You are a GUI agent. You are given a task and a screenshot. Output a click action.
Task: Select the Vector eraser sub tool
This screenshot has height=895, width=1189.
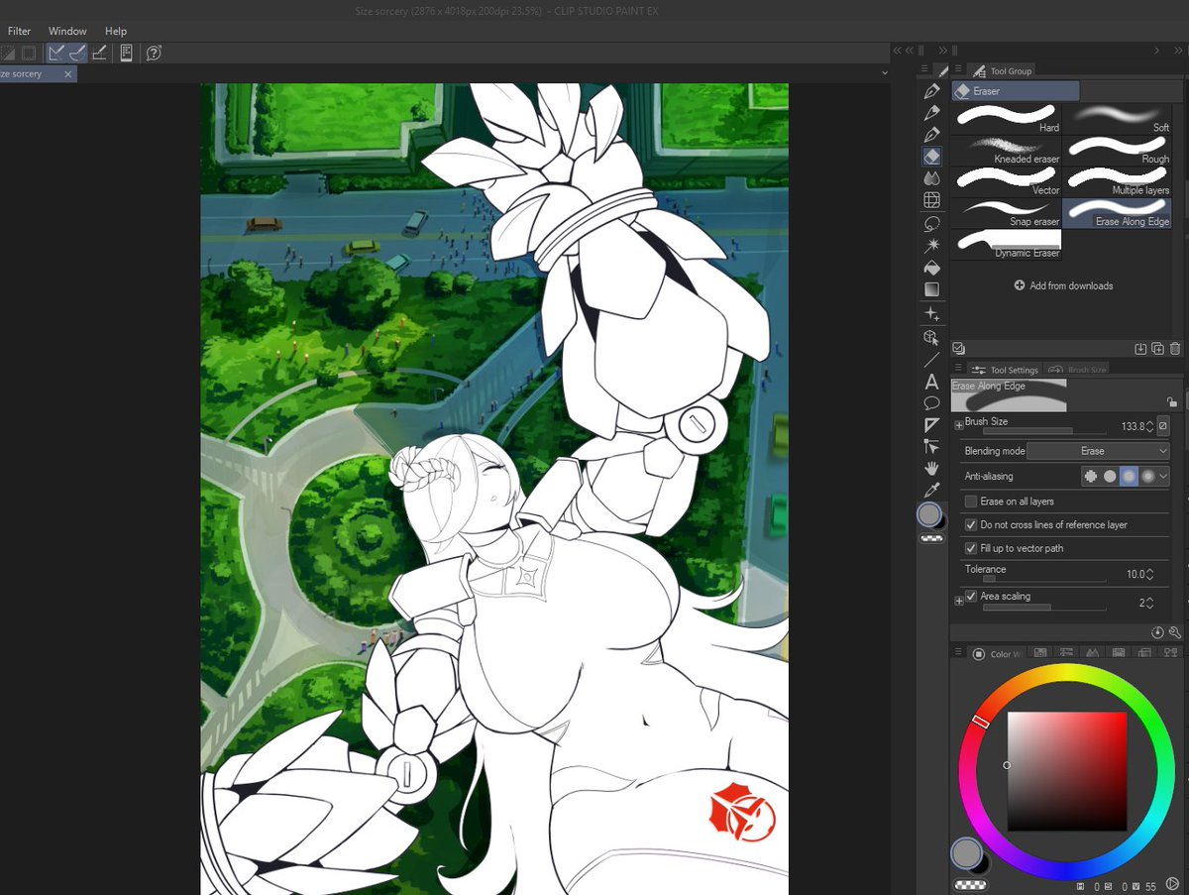(x=1007, y=182)
